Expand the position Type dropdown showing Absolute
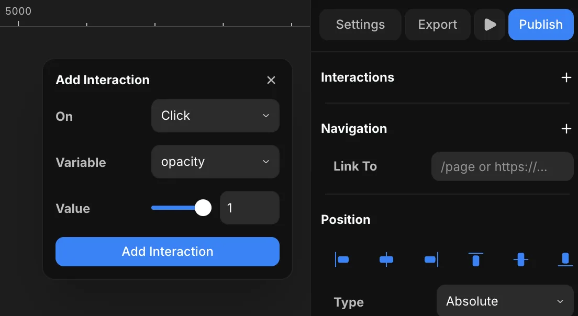 505,301
